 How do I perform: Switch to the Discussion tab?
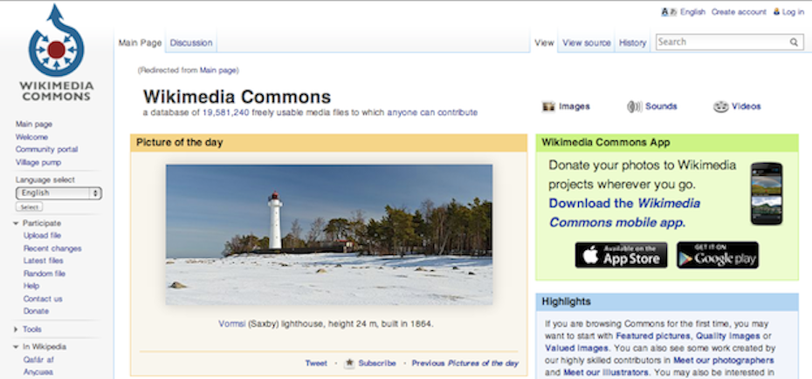[191, 43]
